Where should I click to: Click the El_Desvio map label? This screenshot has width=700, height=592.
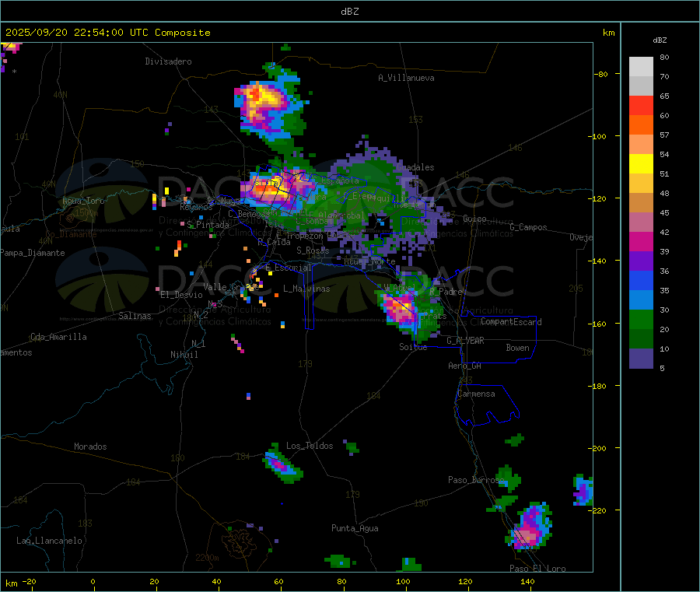pyautogui.click(x=181, y=295)
